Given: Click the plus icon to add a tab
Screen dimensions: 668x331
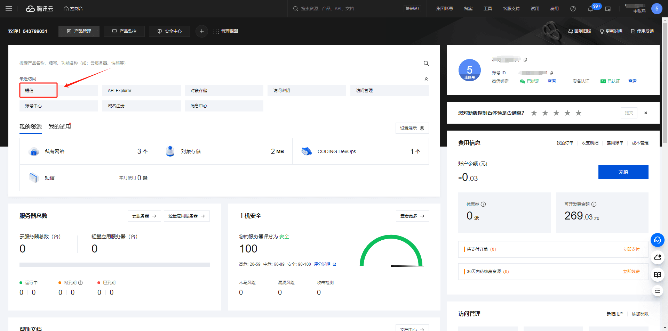Looking at the screenshot, I should pos(201,31).
